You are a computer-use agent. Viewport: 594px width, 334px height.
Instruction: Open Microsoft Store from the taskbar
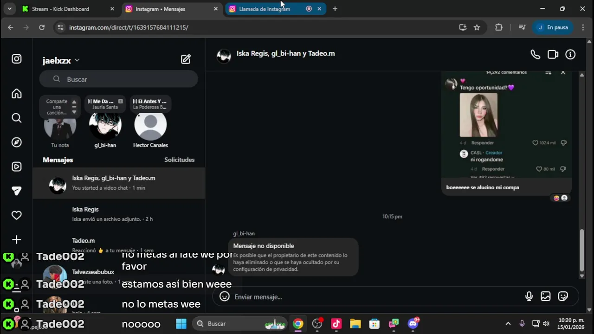pyautogui.click(x=374, y=324)
